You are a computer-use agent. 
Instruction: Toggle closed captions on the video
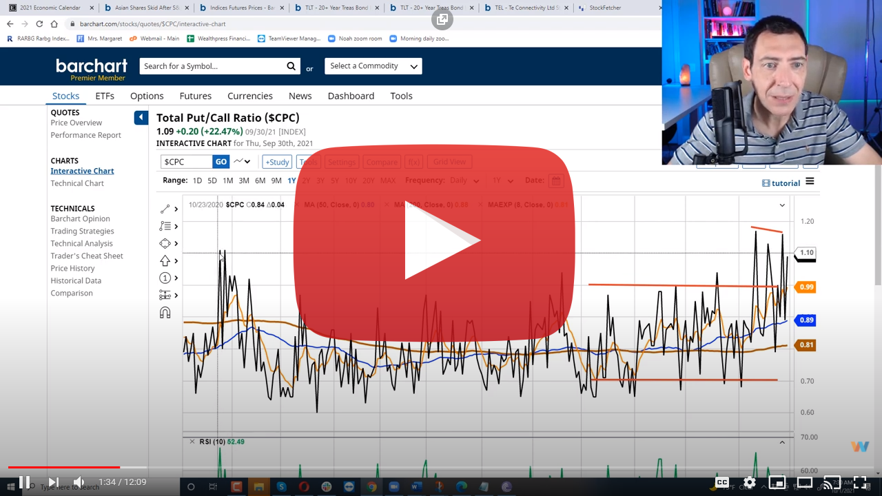[x=721, y=482]
